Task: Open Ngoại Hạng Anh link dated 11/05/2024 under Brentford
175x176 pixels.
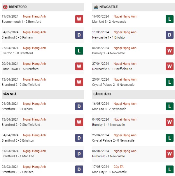Action: 34,16
